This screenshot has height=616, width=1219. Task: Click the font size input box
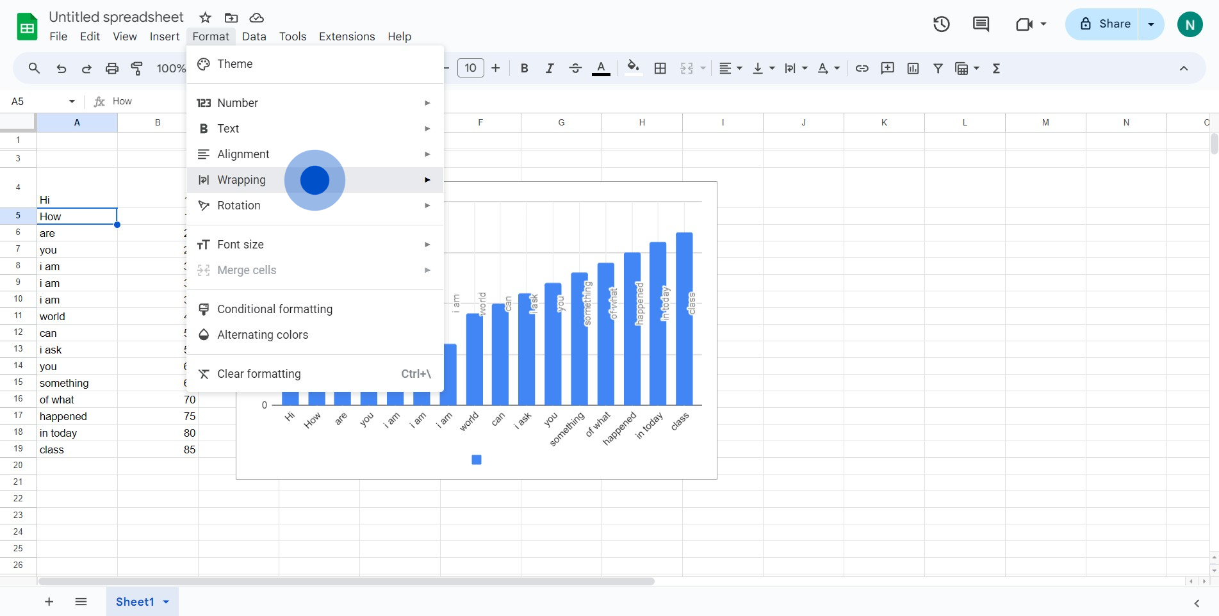[x=470, y=69]
